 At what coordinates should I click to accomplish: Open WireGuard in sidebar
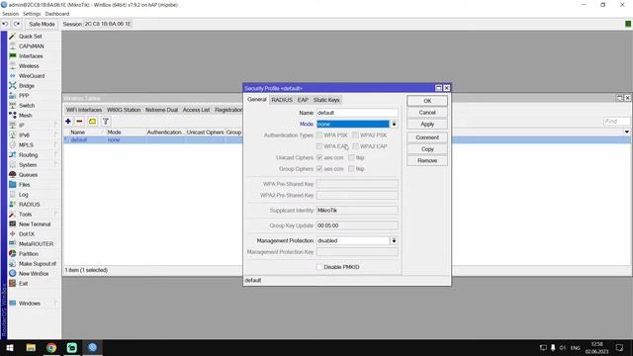point(32,76)
